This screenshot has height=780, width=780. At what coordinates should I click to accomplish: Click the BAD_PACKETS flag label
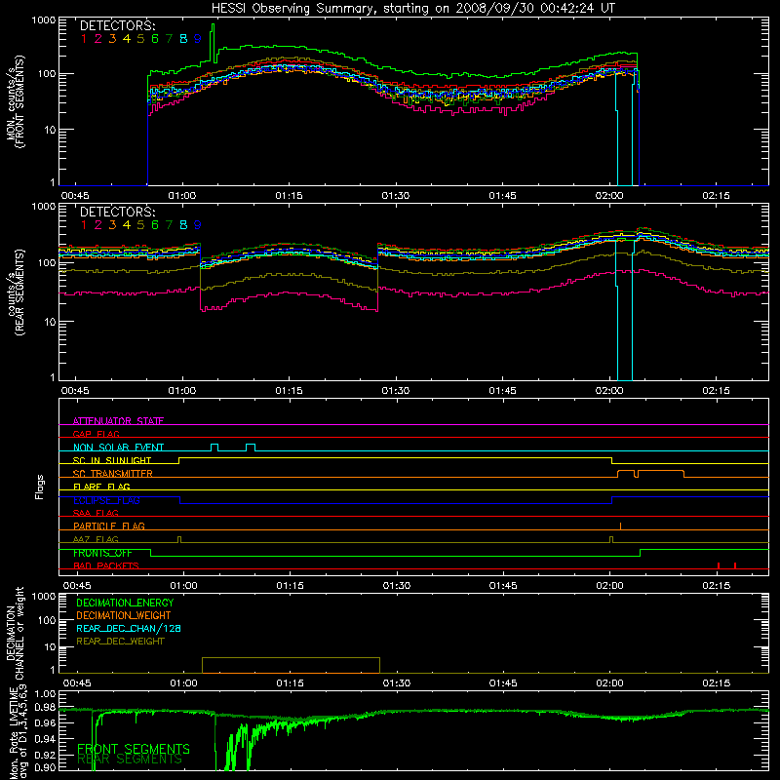106,565
